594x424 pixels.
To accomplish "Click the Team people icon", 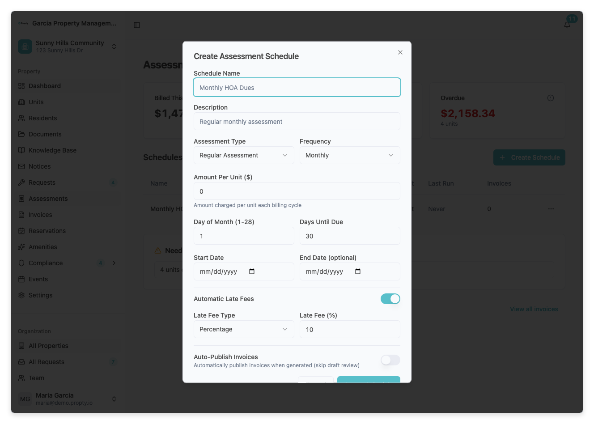I will click(21, 378).
